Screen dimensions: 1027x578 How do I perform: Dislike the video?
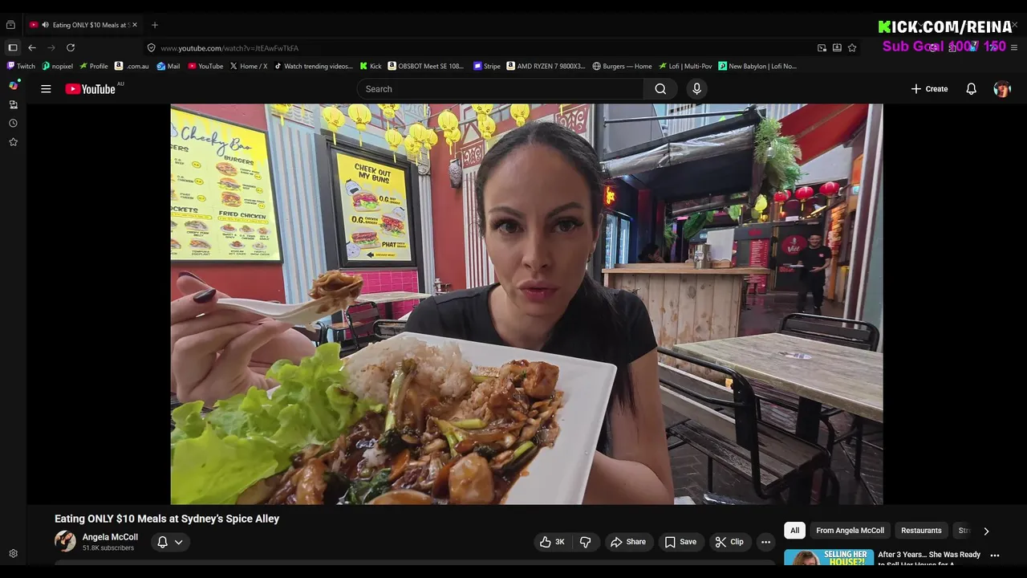585,542
